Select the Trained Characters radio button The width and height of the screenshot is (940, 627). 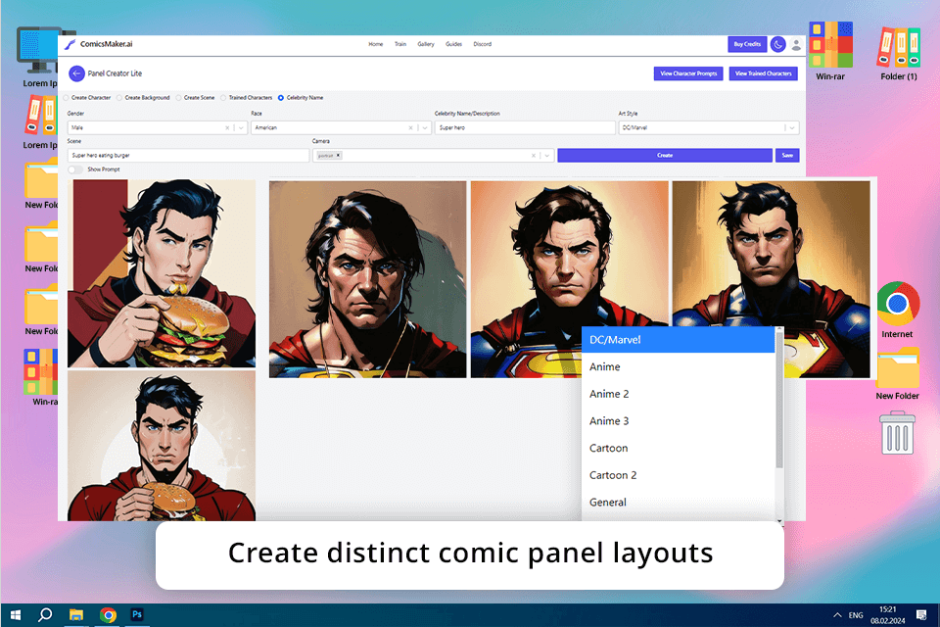[x=223, y=98]
